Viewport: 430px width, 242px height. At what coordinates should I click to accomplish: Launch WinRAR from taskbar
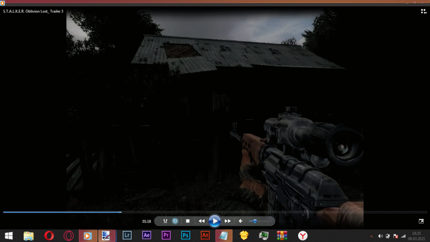coord(282,236)
